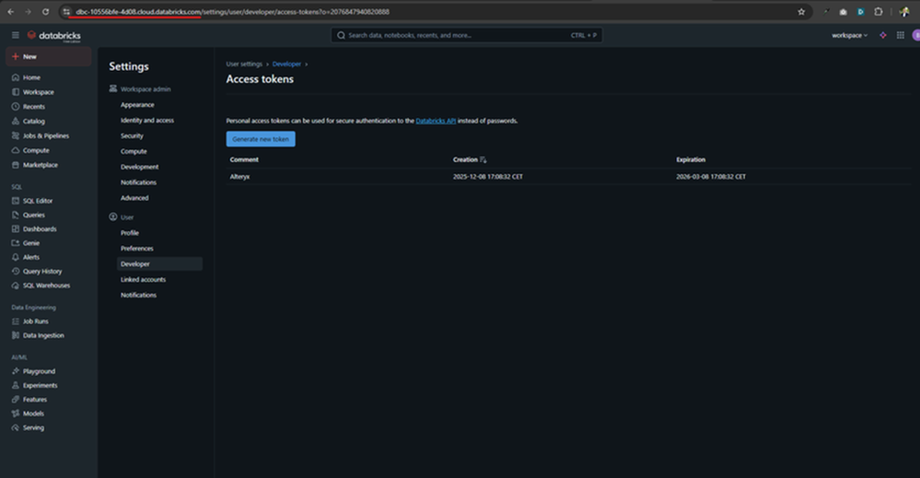
Task: Click Developer breadcrumb link
Action: pos(286,64)
